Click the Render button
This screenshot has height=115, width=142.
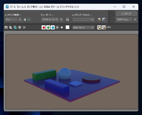[127, 14]
